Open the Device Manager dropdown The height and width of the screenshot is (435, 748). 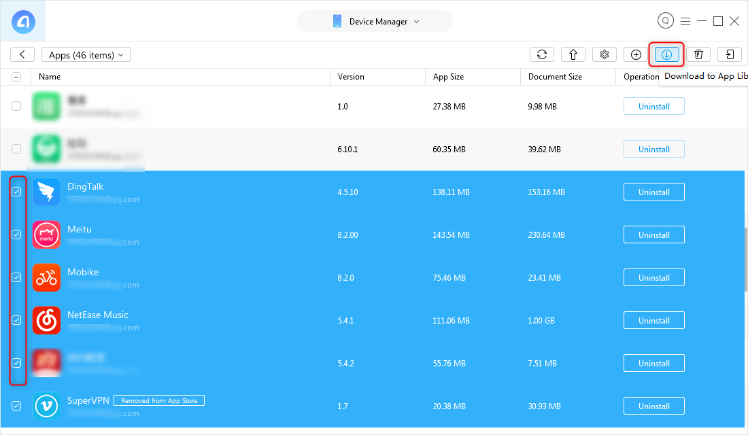(375, 22)
